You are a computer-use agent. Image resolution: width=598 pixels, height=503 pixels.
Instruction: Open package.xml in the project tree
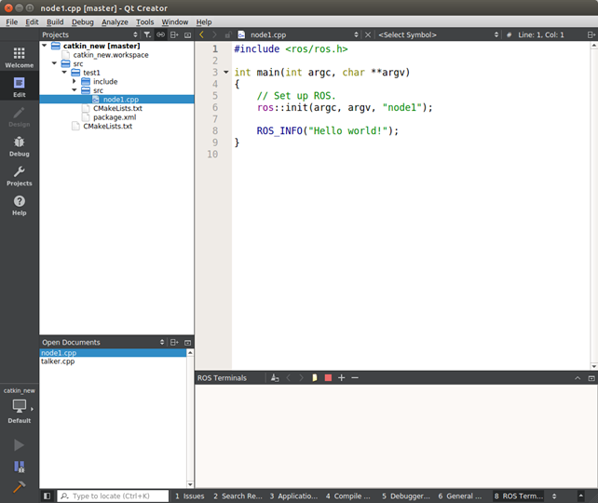115,117
